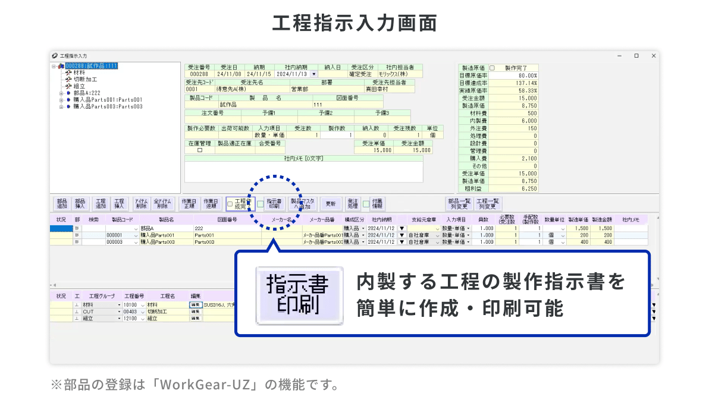709x406 pixels.
Task: Open the 構成区分 dropdown in the 部品A row
Action: tap(363, 229)
